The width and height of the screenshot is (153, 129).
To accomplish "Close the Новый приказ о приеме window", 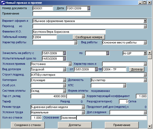I will 150,3.
